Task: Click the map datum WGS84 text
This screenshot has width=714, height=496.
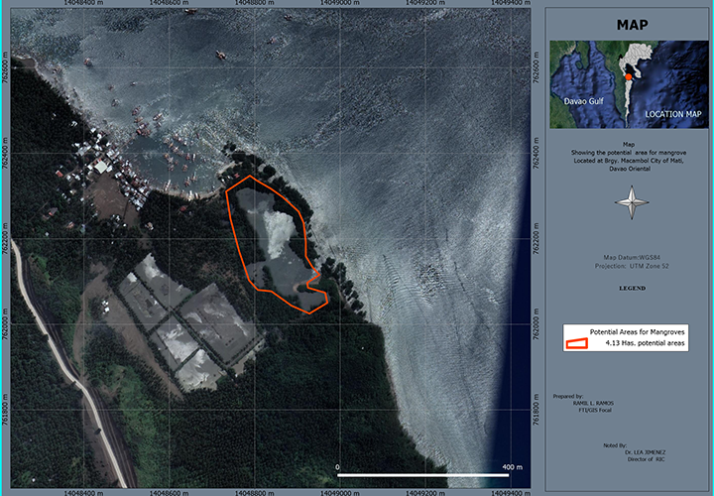Action: coord(632,258)
